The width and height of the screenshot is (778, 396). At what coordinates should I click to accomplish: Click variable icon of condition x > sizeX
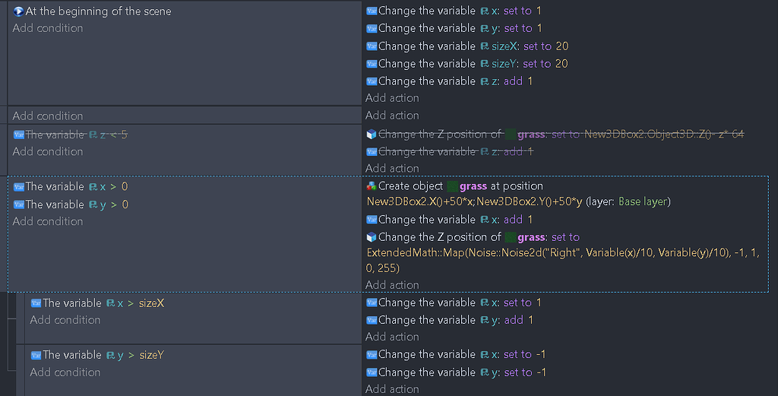pyautogui.click(x=36, y=303)
